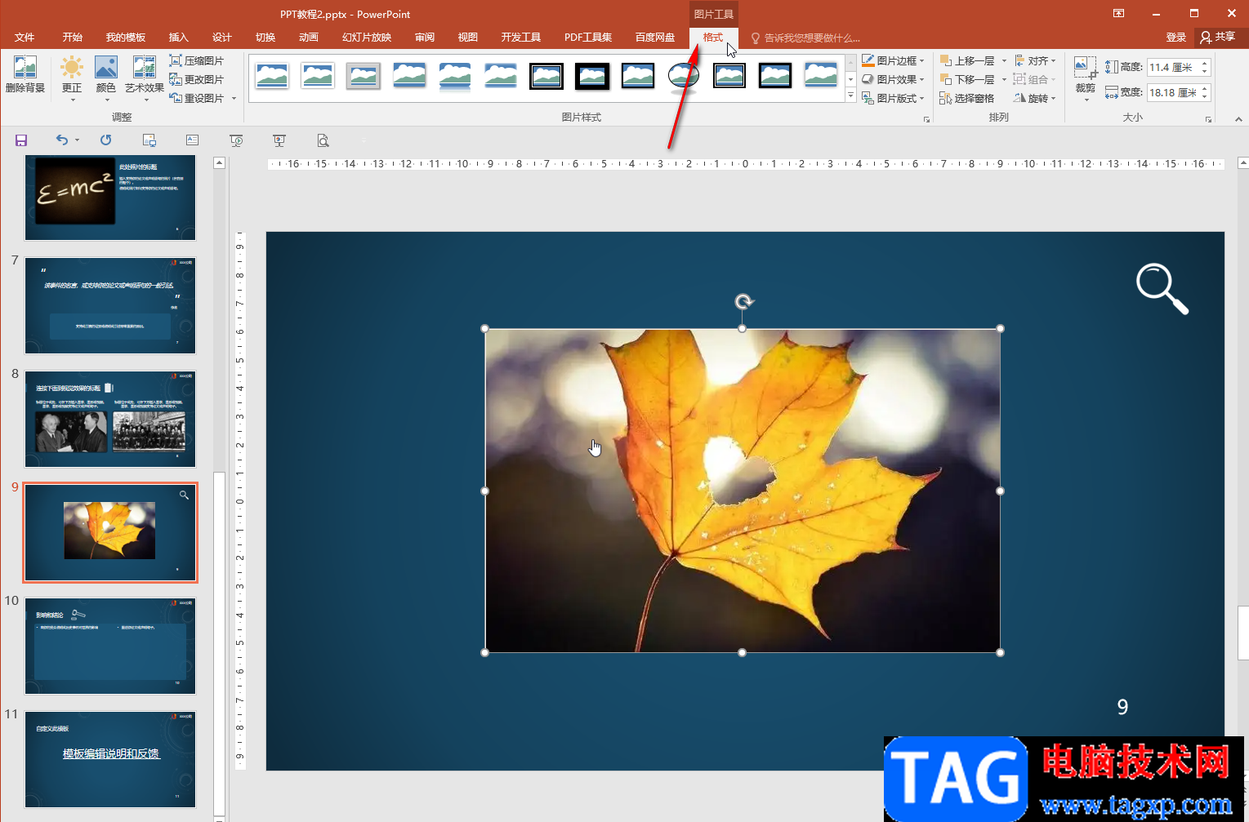Click the Sign in (登录) button
Screen dimensions: 1249x822
click(x=1176, y=38)
